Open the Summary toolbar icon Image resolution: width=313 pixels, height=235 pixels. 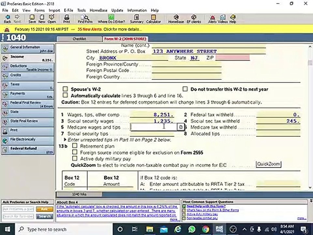coord(137,19)
